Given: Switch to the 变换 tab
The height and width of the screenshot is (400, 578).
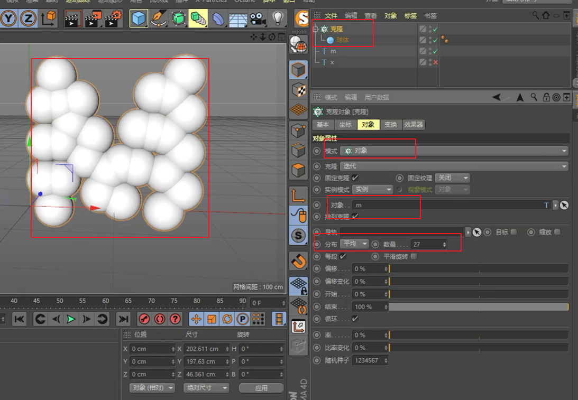Looking at the screenshot, I should tap(390, 125).
